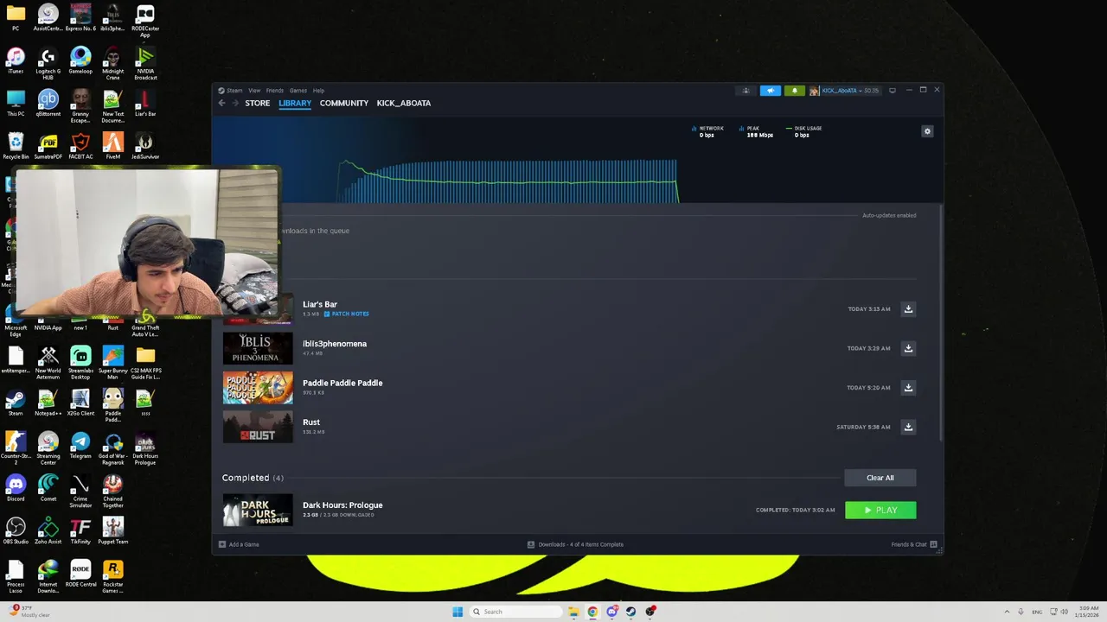Open the Dark Hours: Prologue thumbnail
Viewport: 1107px width, 622px height.
tap(258, 511)
